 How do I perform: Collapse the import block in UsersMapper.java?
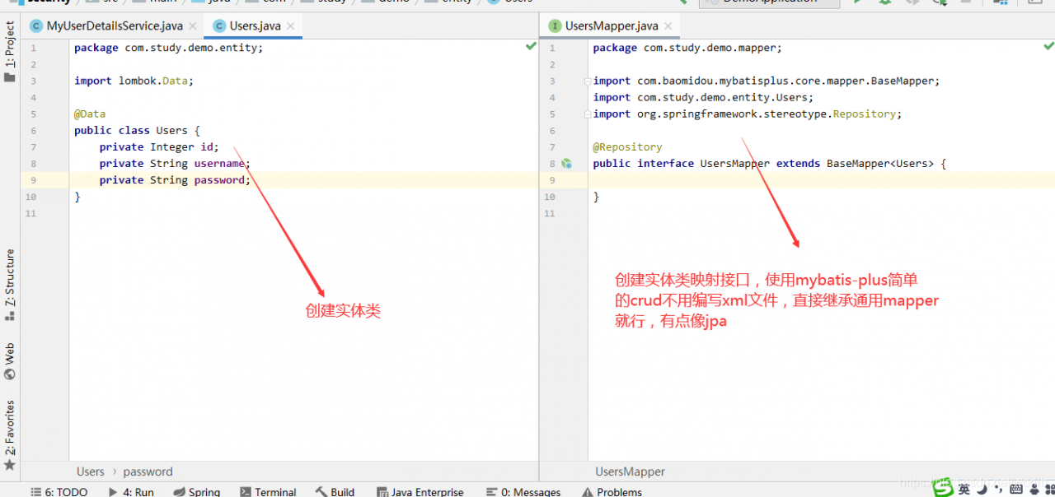coord(588,81)
